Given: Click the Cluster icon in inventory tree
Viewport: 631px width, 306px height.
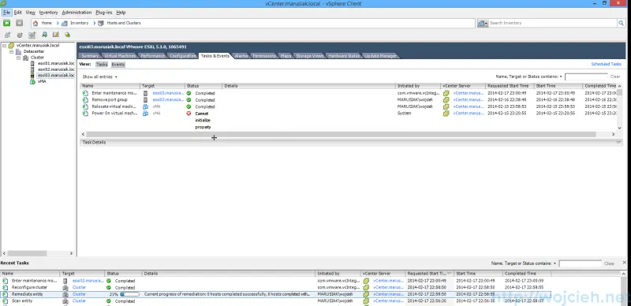Looking at the screenshot, I should click(26, 58).
